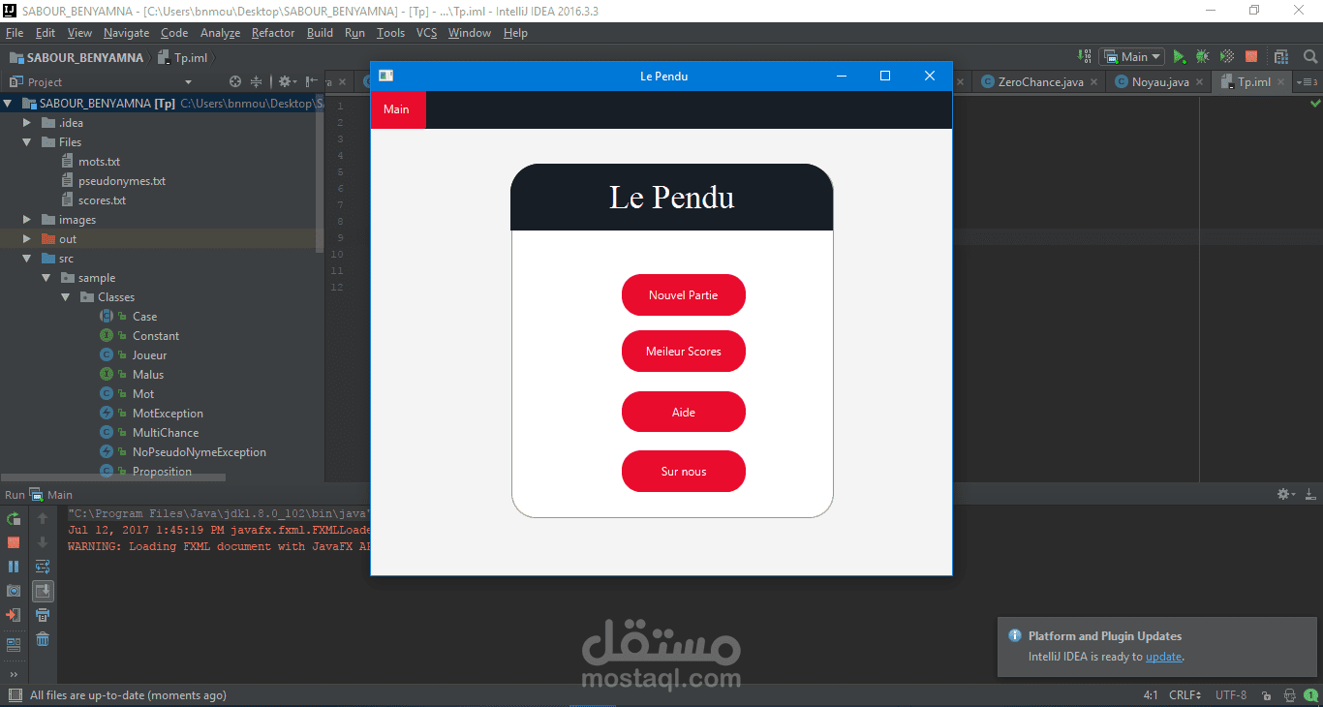
Task: Open the Refactor menu
Action: 273,33
